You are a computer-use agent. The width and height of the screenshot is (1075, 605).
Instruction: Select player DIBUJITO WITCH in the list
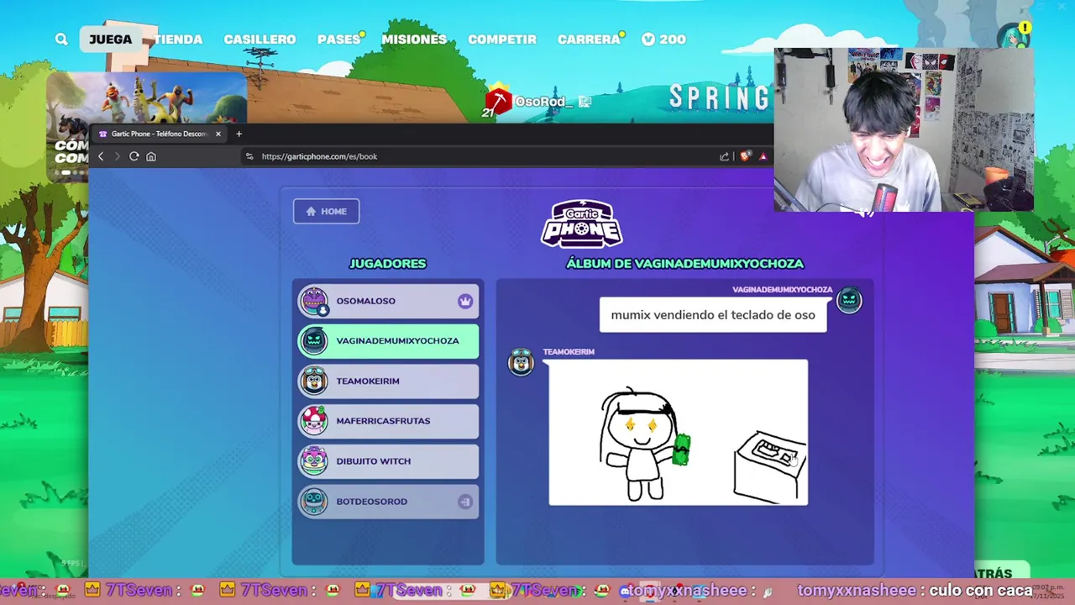pyautogui.click(x=388, y=461)
